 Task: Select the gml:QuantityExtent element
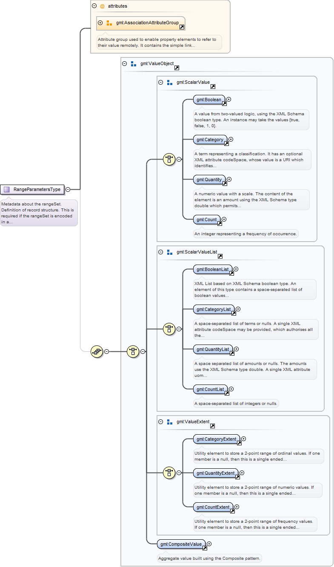coord(216,473)
